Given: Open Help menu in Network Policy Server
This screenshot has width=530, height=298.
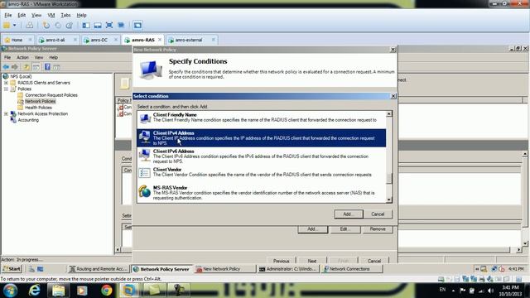Looking at the screenshot, I should click(x=53, y=57).
